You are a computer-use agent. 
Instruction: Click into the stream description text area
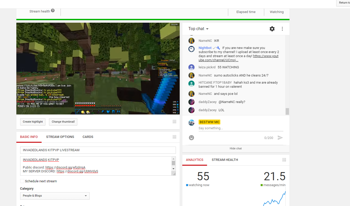click(96, 166)
